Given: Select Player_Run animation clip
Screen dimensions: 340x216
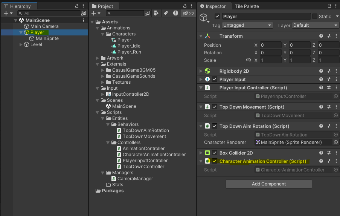Looking at the screenshot, I should point(129,52).
